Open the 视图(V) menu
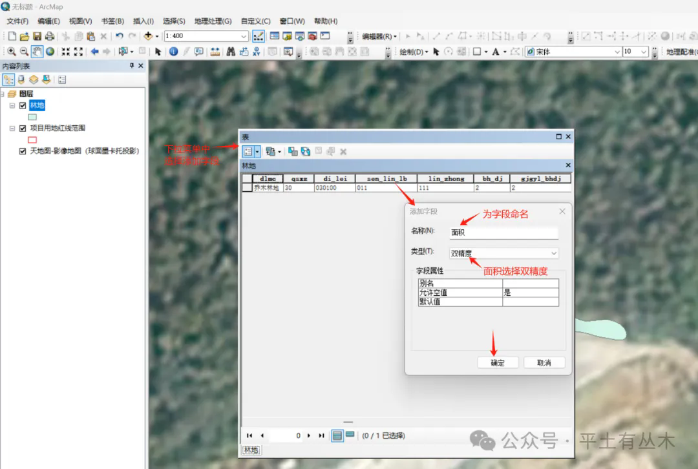Image resolution: width=698 pixels, height=469 pixels. click(80, 21)
